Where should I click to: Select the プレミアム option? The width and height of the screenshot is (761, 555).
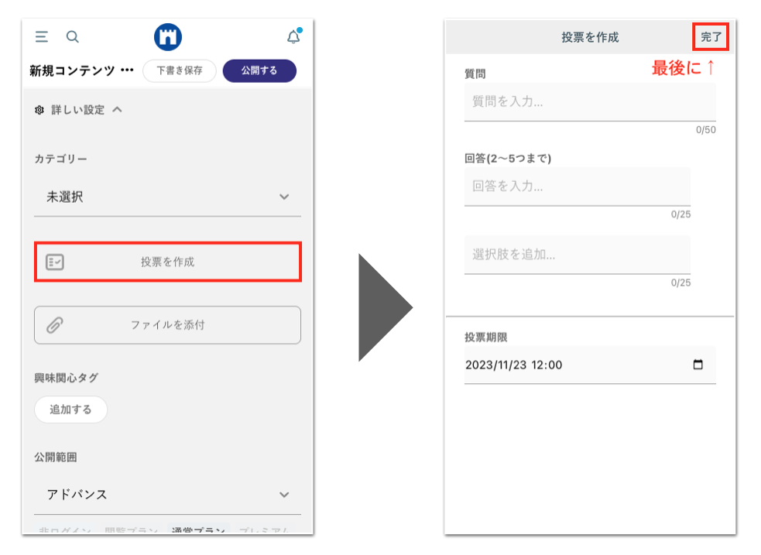point(265,529)
